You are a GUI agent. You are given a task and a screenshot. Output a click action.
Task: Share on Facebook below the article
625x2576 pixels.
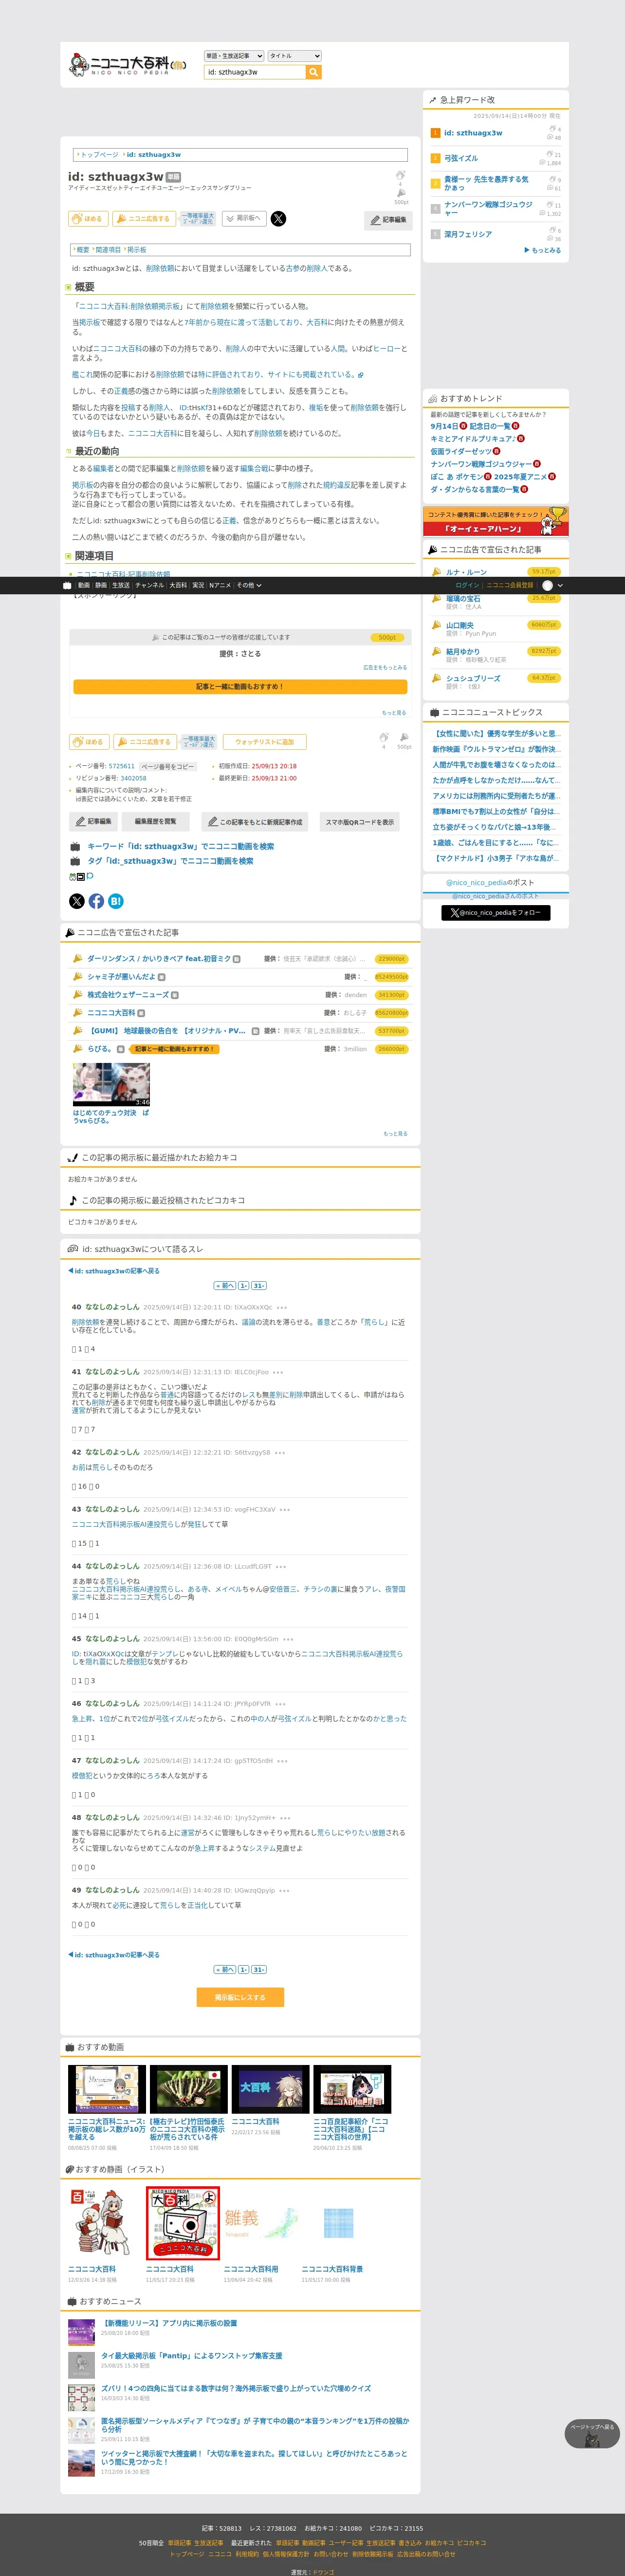(96, 901)
